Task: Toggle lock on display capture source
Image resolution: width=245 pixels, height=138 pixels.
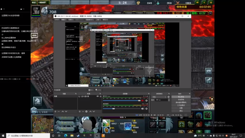Action: (x=100, y=96)
